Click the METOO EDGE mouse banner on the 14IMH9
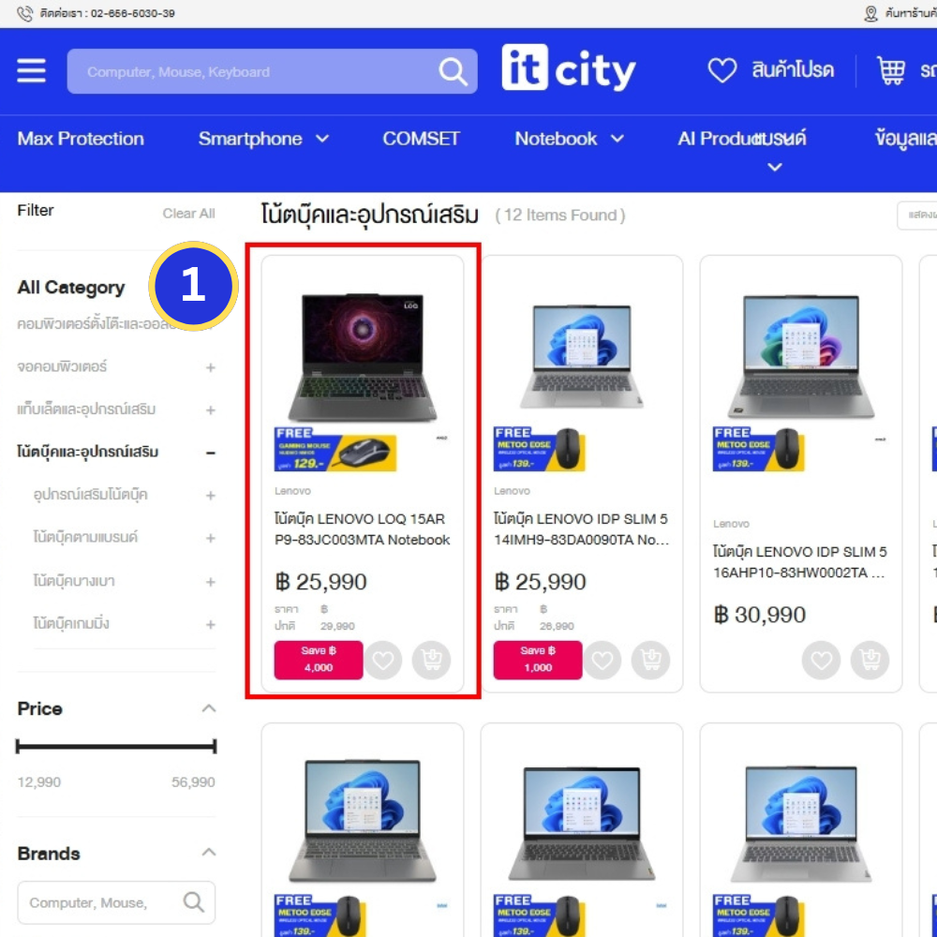The height and width of the screenshot is (937, 937). pyautogui.click(x=540, y=450)
